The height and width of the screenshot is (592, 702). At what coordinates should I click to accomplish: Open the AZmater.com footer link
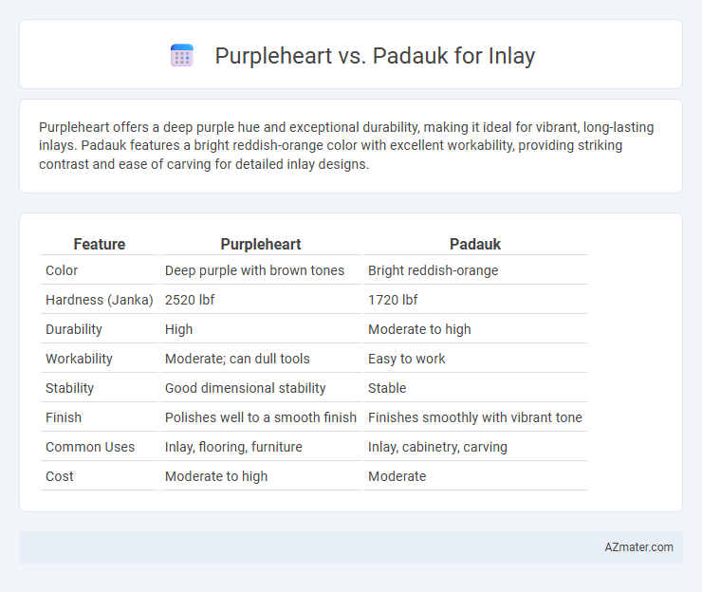click(638, 546)
